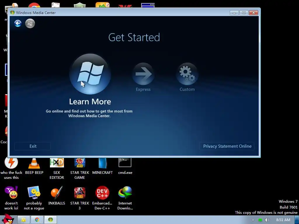Click the Show Desktop strip at taskbar end
This screenshot has height=224, width=299.
[x=297, y=220]
